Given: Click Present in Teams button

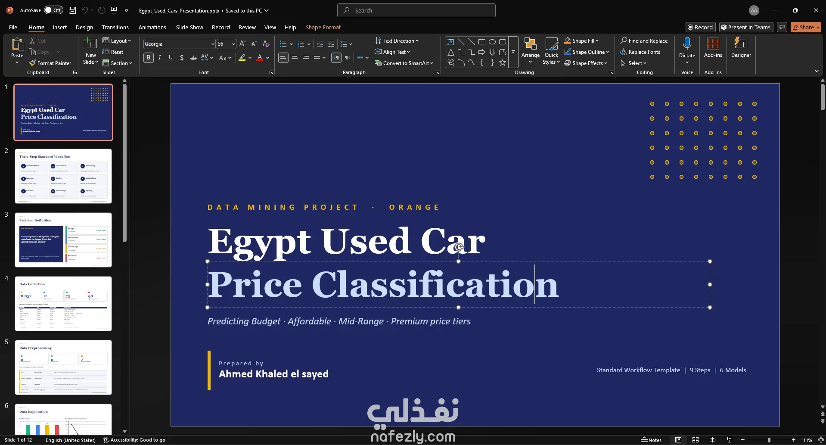Looking at the screenshot, I should click(x=746, y=27).
